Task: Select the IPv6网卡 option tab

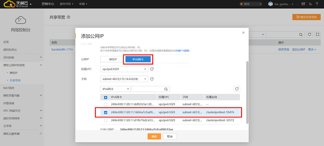Action: tap(138, 59)
